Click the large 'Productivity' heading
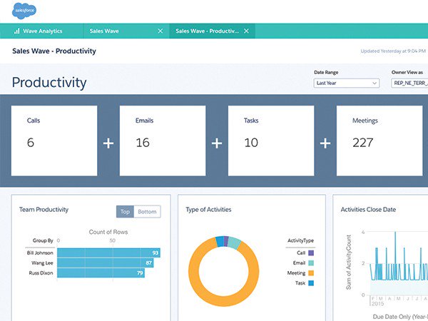 point(49,83)
